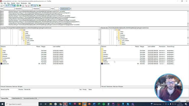The image size is (189, 106).
Task: Open the Server menu
Action: click(x=18, y=3)
